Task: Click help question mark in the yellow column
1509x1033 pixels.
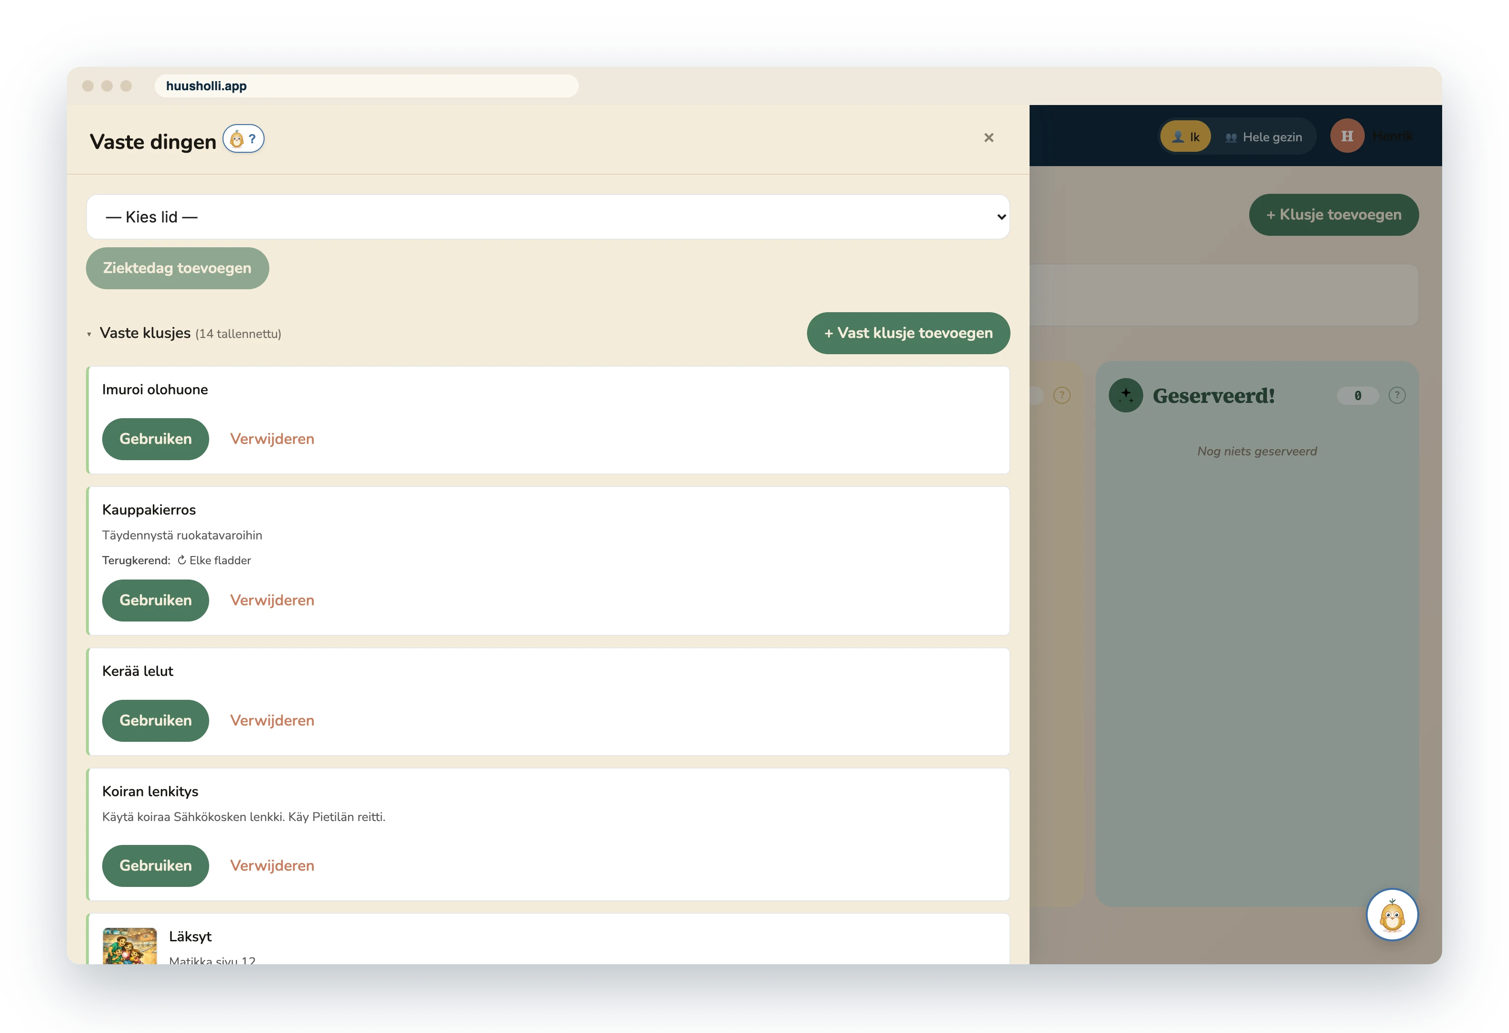Action: pyautogui.click(x=1062, y=395)
